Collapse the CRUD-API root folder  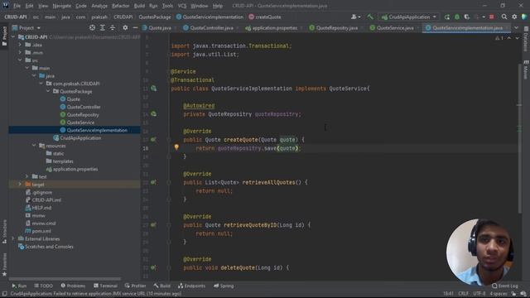click(13, 36)
